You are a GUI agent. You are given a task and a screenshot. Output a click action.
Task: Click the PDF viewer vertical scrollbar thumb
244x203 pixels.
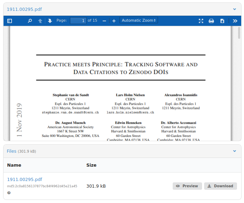point(239,33)
